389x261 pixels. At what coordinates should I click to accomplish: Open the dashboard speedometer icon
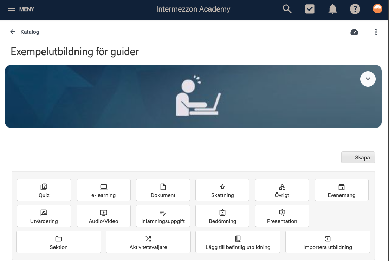pyautogui.click(x=354, y=32)
